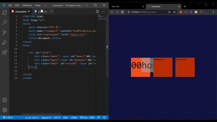Click the style.css link in line 6
This screenshot has width=217, height=122.
click(x=77, y=35)
